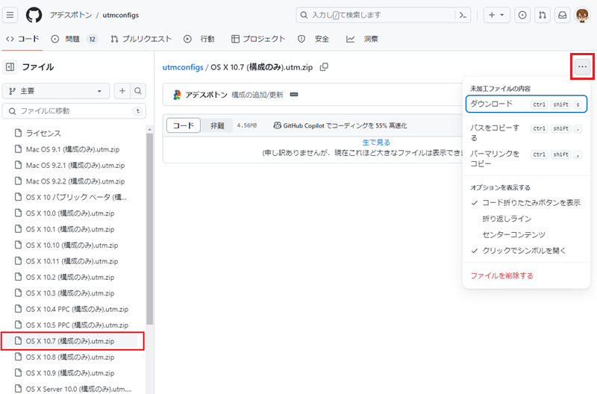The width and height of the screenshot is (597, 394).
Task: Toggle 折り返しライン option
Action: coord(526,219)
